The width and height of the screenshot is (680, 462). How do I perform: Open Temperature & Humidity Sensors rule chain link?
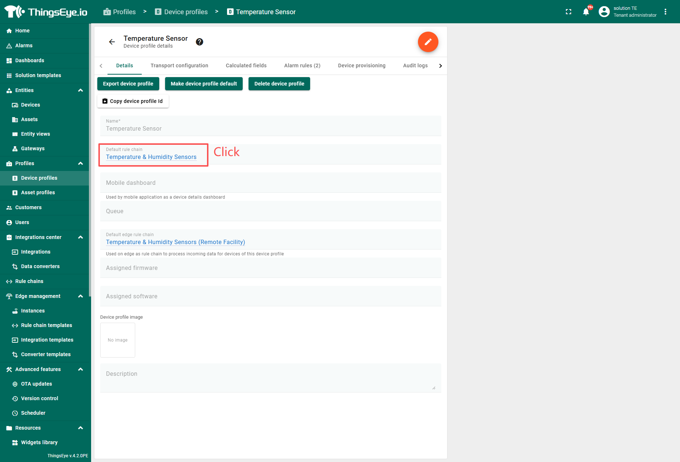tap(151, 157)
